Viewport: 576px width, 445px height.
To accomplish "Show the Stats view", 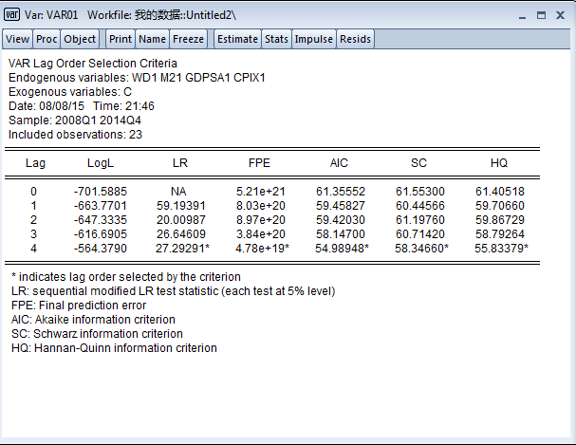I will [276, 39].
